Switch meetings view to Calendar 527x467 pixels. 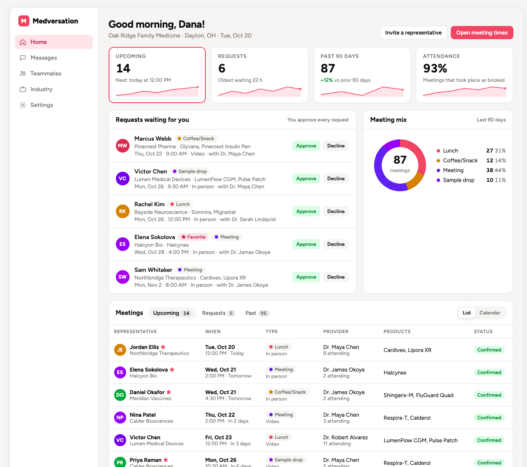coord(490,313)
